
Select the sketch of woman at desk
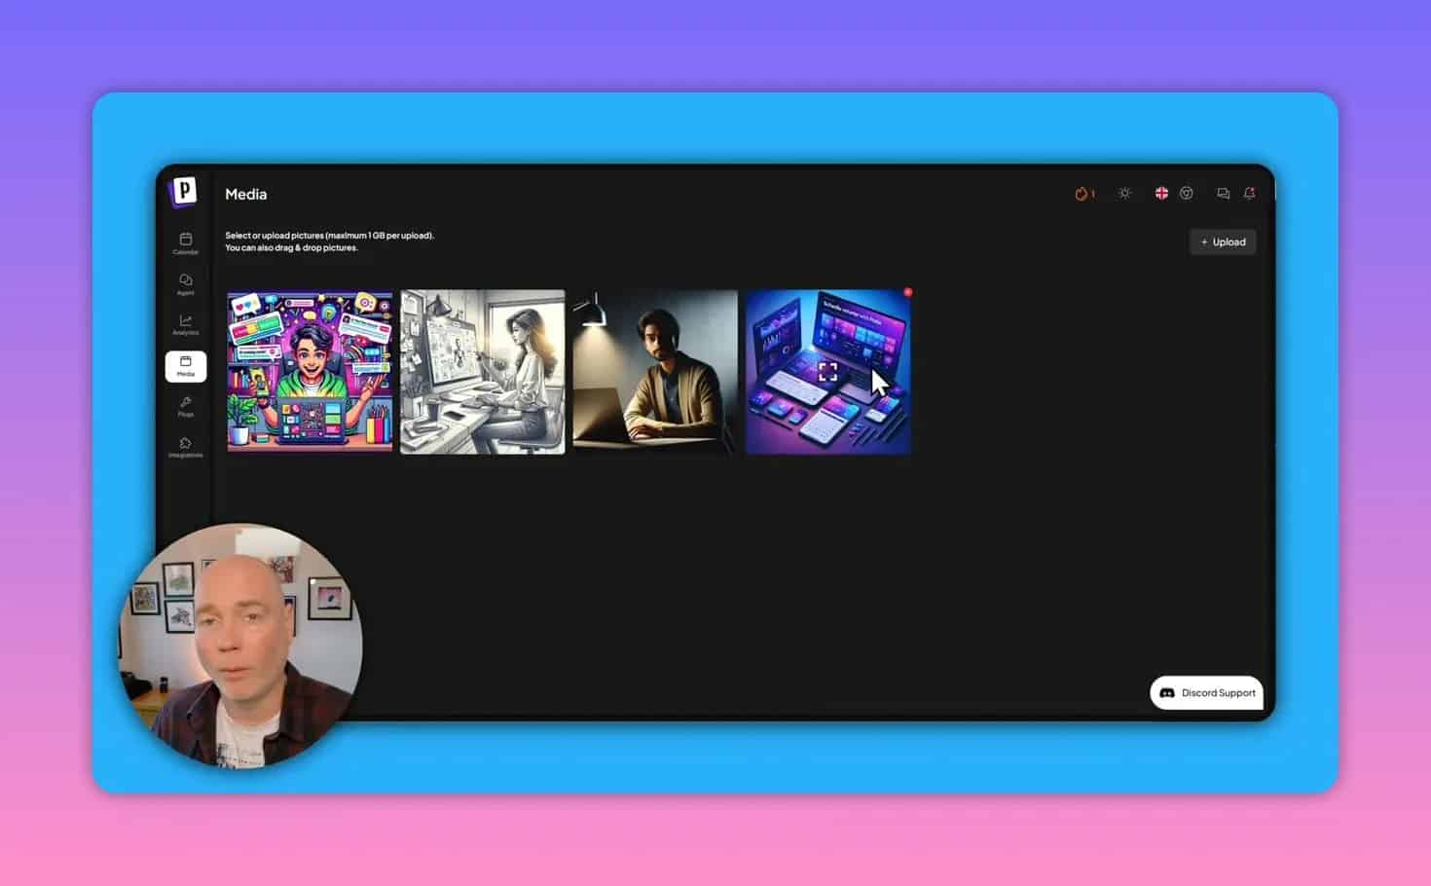click(483, 372)
